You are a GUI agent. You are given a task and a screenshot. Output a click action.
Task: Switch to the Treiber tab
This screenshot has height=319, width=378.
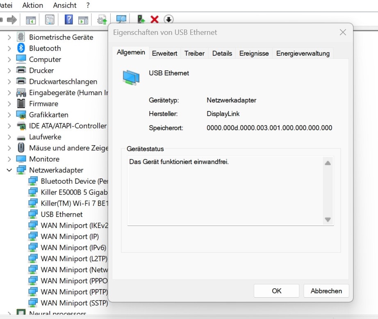[x=194, y=53]
